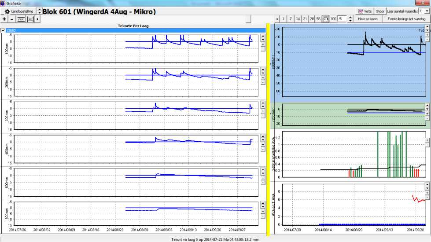Click the Stoor button

click(x=380, y=11)
